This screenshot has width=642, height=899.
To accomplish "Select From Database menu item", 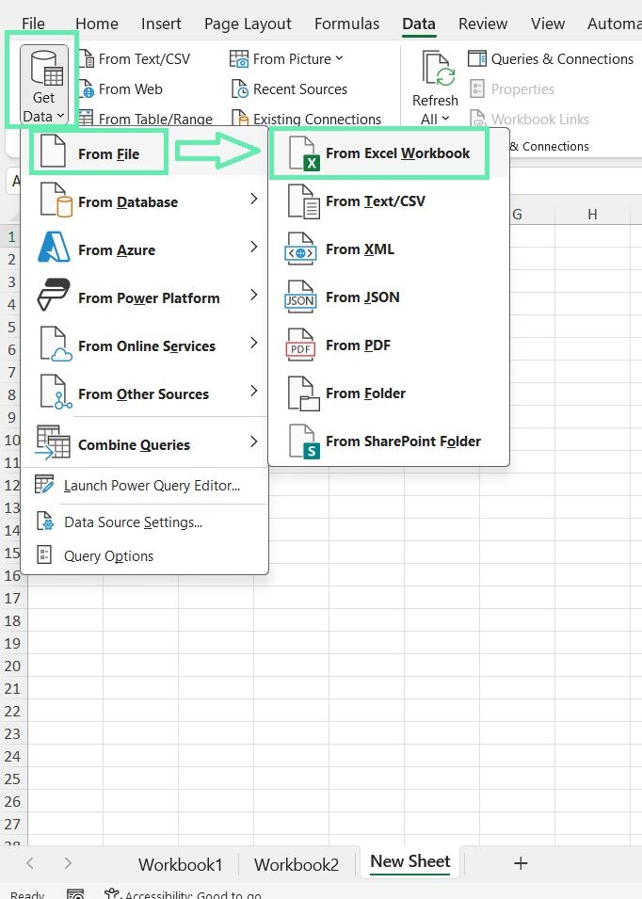I will coord(144,201).
